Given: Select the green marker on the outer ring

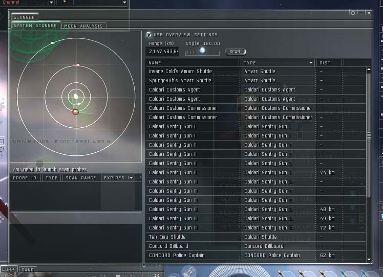Looking at the screenshot, I should [53, 43].
